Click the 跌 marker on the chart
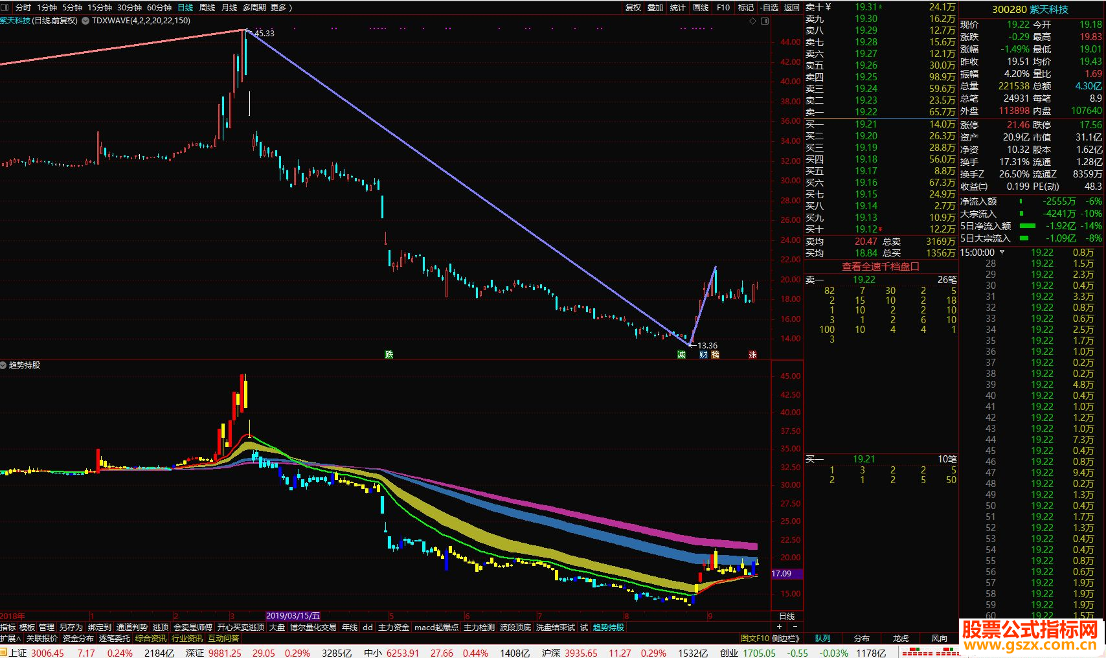 tap(389, 354)
